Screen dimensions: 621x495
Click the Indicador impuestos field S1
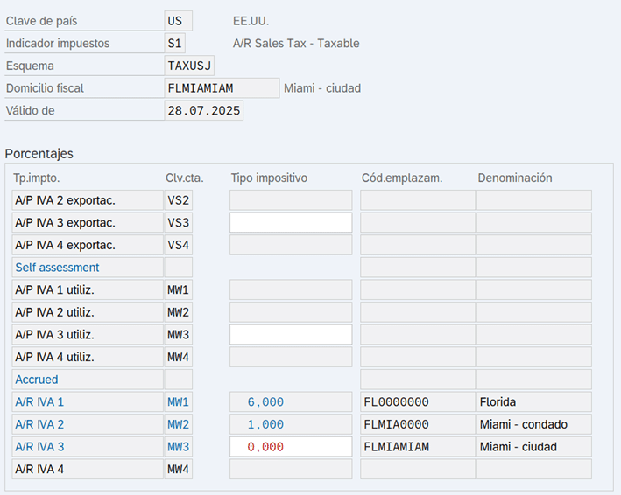tap(174, 44)
